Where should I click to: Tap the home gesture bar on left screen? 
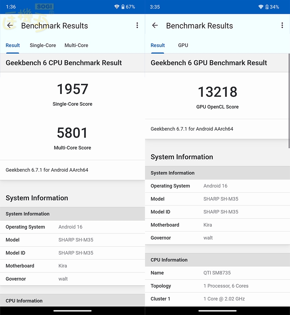click(x=72, y=311)
